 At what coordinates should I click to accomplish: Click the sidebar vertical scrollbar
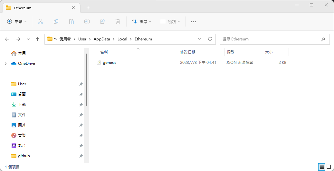coord(87,80)
